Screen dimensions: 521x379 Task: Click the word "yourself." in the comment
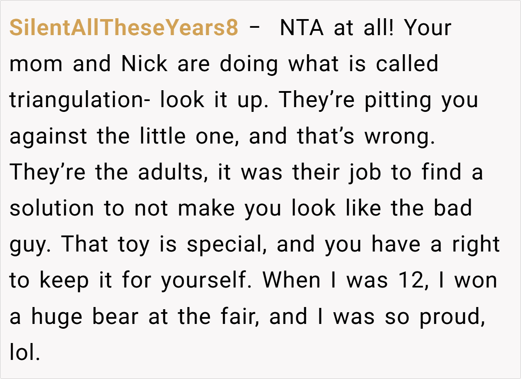coord(208,281)
